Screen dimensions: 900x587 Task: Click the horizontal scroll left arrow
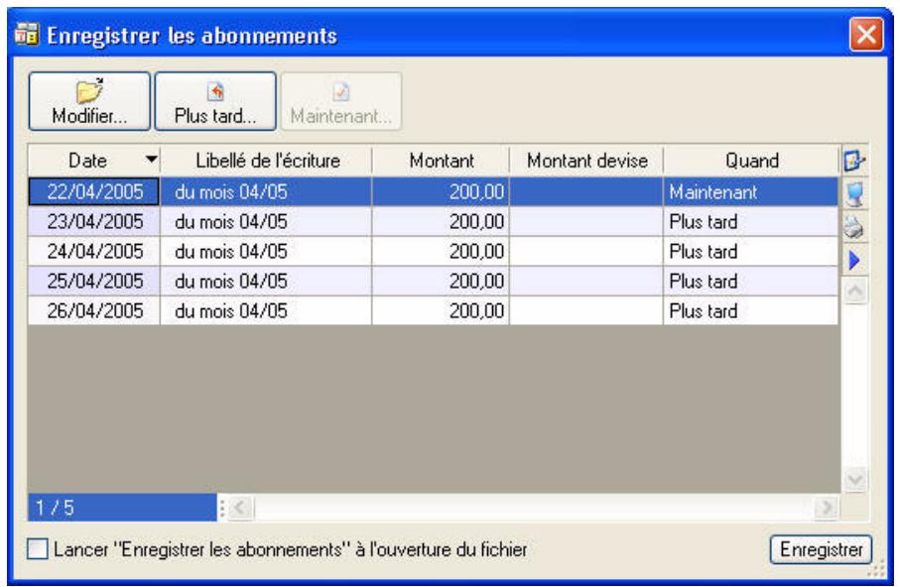pos(240,508)
